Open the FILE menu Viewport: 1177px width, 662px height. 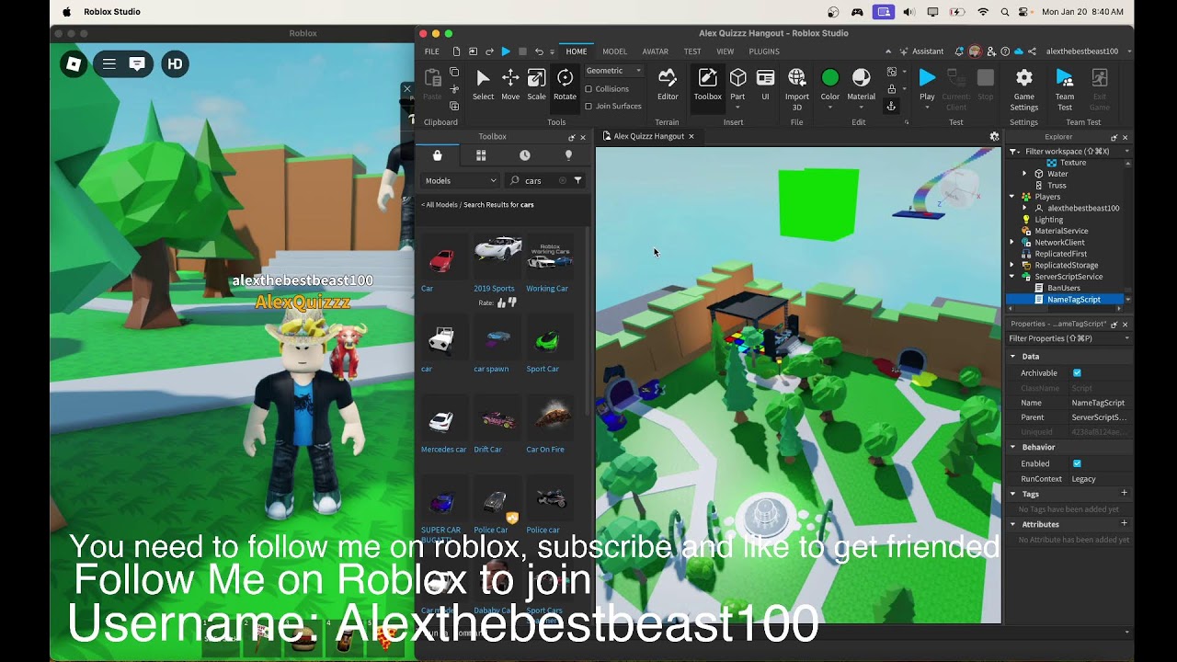pyautogui.click(x=431, y=51)
